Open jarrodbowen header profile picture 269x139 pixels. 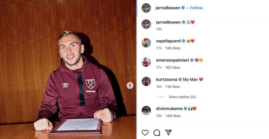point(146,8)
